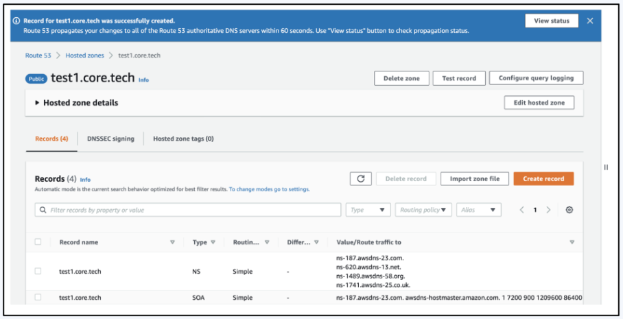Open the Type filter dropdown
The height and width of the screenshot is (319, 623).
coord(368,210)
